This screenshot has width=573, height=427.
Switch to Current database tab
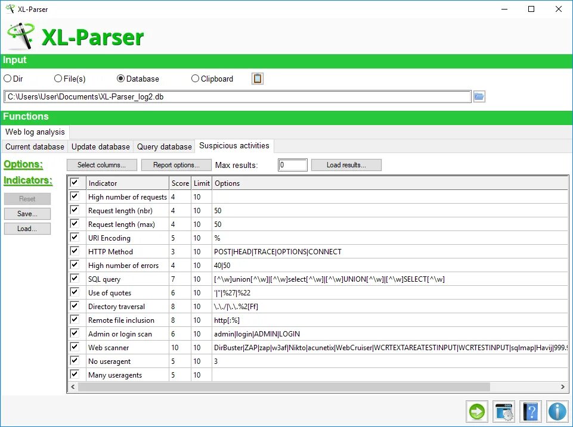pos(35,147)
